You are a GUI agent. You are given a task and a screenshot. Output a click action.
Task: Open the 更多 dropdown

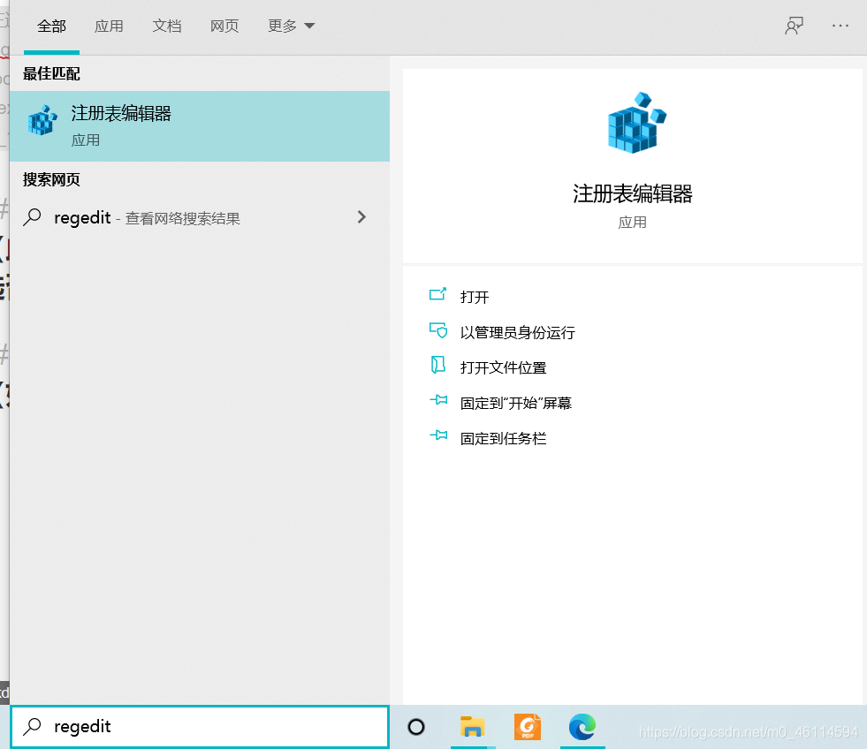point(291,26)
